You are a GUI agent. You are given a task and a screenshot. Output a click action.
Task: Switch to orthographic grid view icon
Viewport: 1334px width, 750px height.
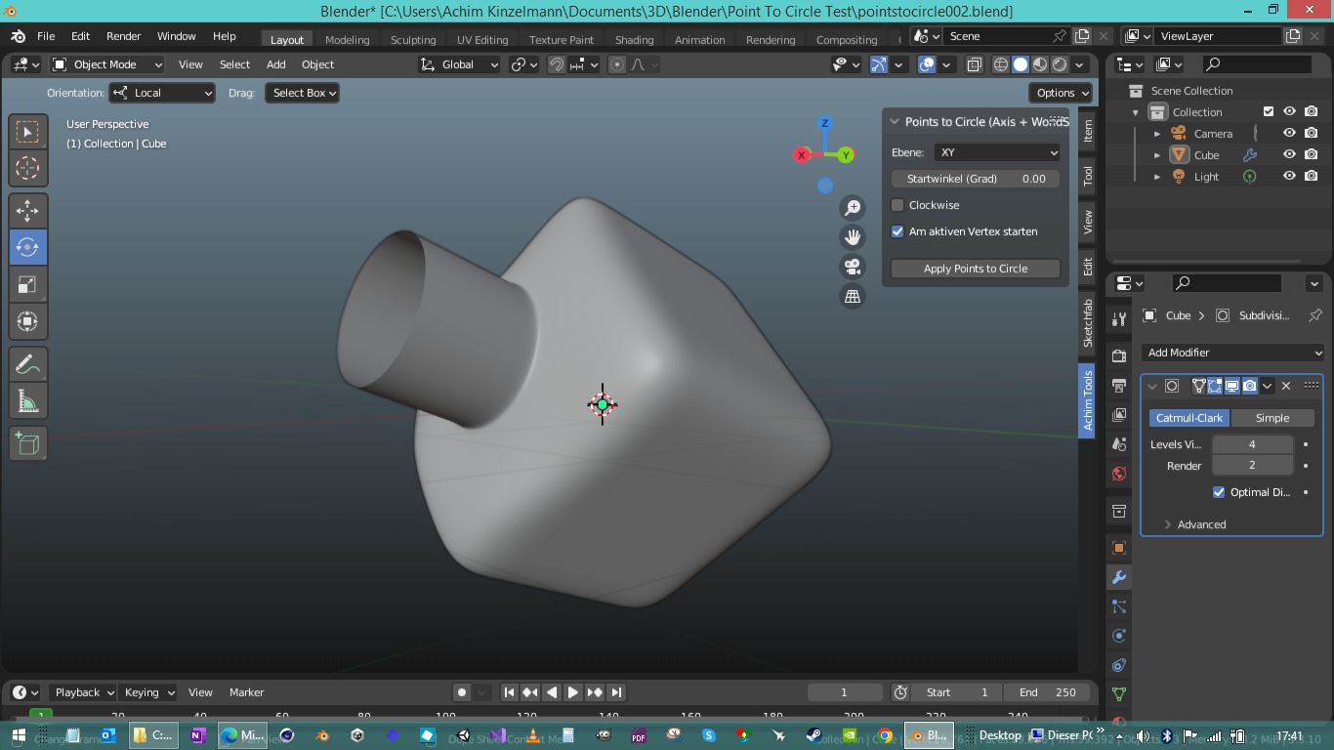pos(853,296)
